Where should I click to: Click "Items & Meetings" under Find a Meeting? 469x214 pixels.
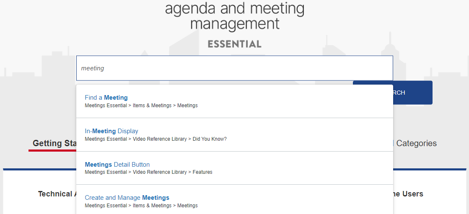[152, 106]
